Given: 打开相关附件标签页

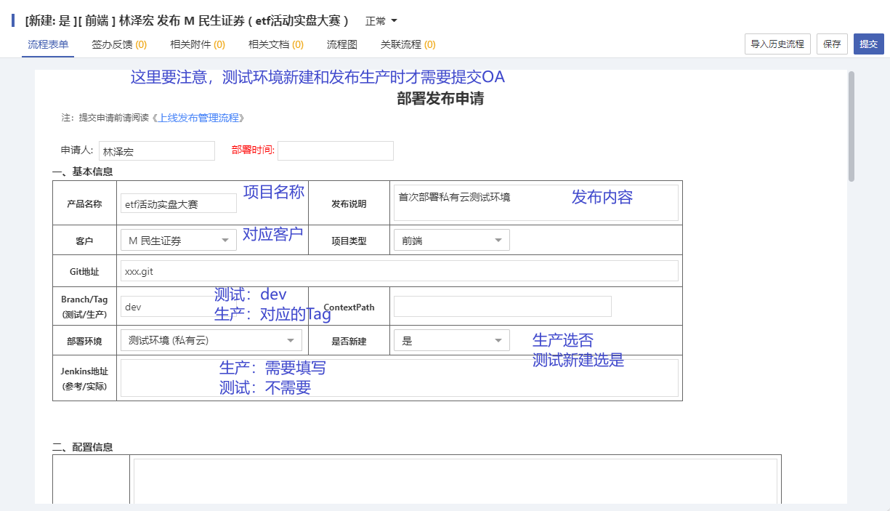Looking at the screenshot, I should click(x=196, y=44).
